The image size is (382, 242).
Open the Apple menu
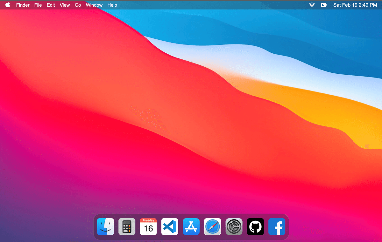(7, 5)
